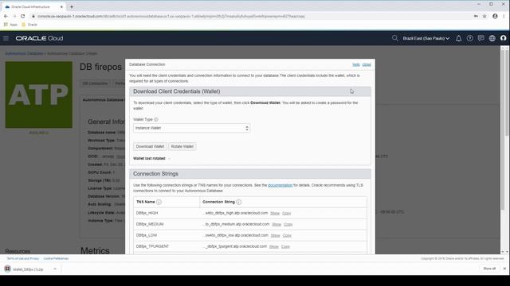
Task: Open the help question mark icon
Action: point(469,38)
